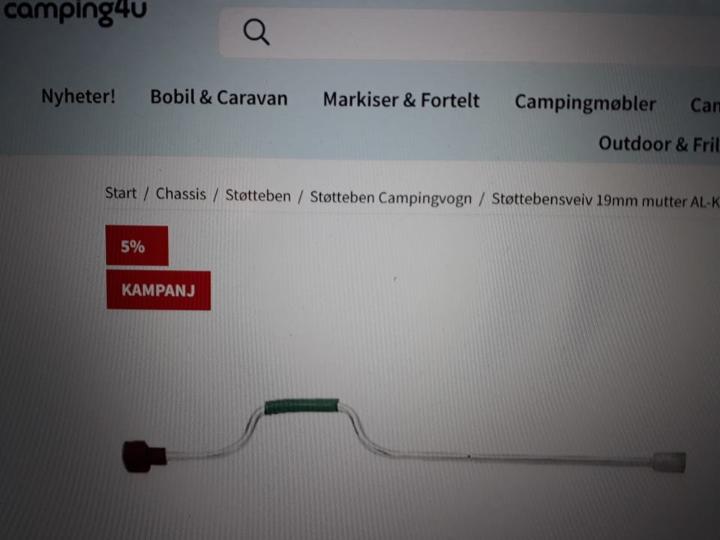This screenshot has width=720, height=540.
Task: Open the Outdoor & Fril... menu item
Action: (x=658, y=144)
